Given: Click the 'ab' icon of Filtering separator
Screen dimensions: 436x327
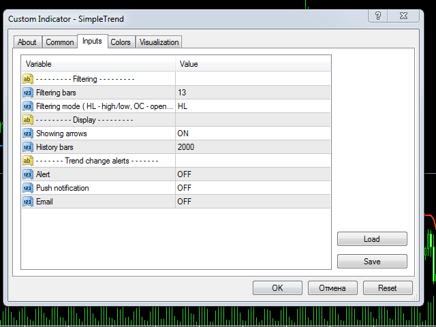Looking at the screenshot, I should [28, 79].
